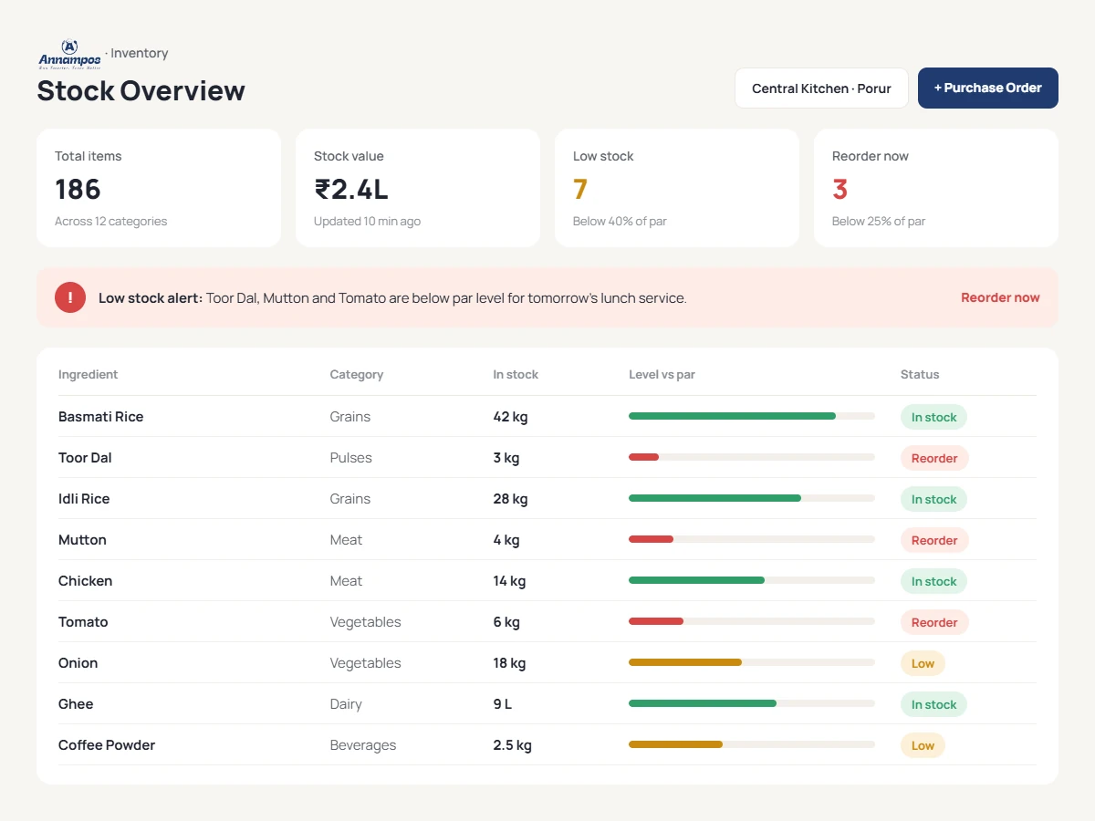The image size is (1095, 821).
Task: Create a new Purchase Order
Action: click(988, 88)
